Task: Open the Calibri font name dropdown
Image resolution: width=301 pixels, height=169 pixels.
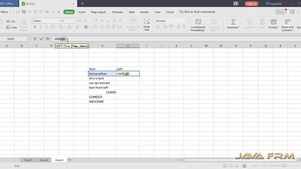Action: coord(58,21)
